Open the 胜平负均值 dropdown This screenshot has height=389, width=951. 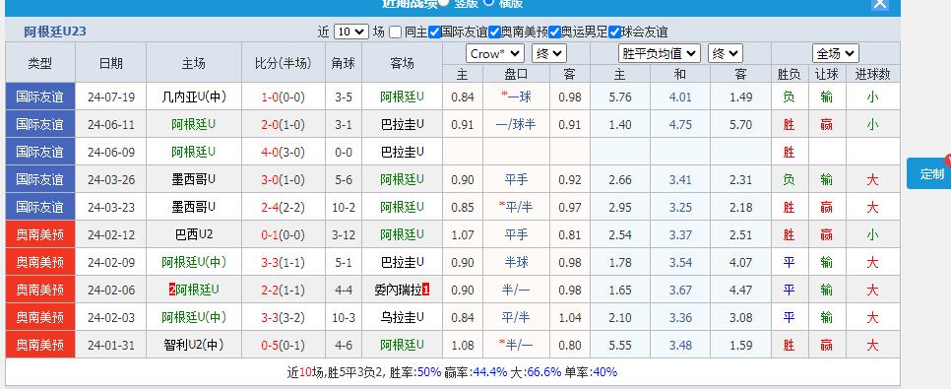pos(660,53)
